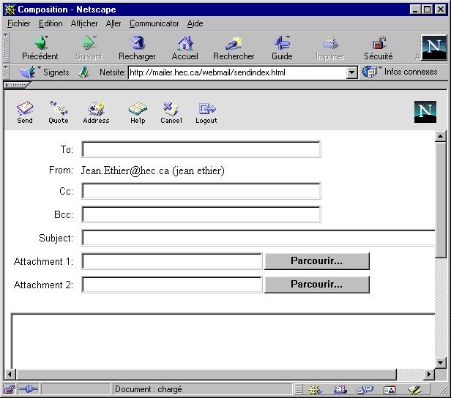451x398 pixels.
Task: Click into the Subject field
Action: [258, 238]
